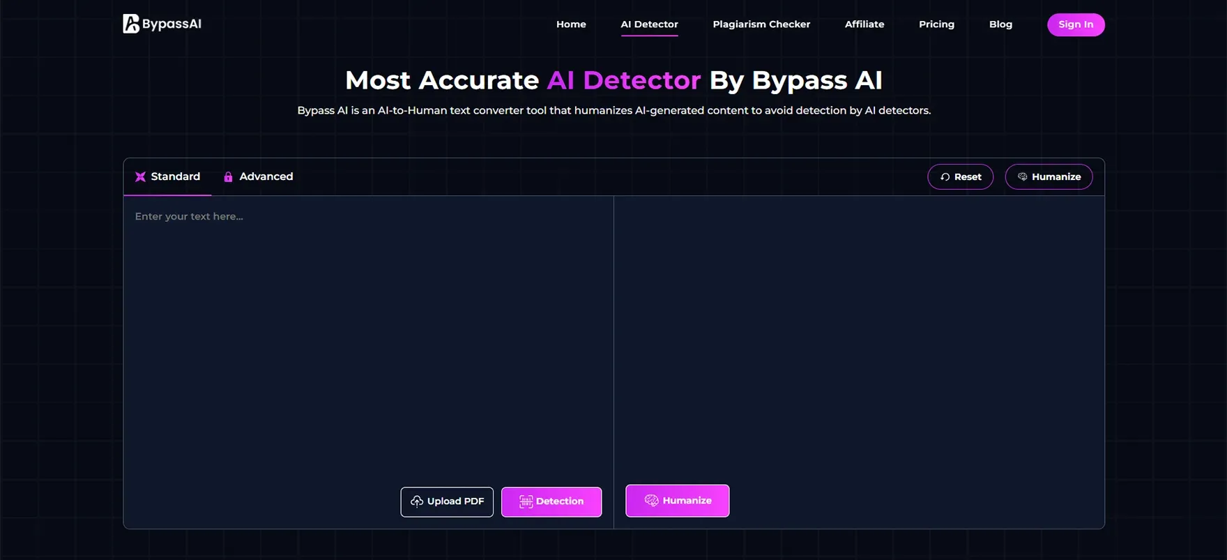Open the Affiliate page

coord(864,24)
